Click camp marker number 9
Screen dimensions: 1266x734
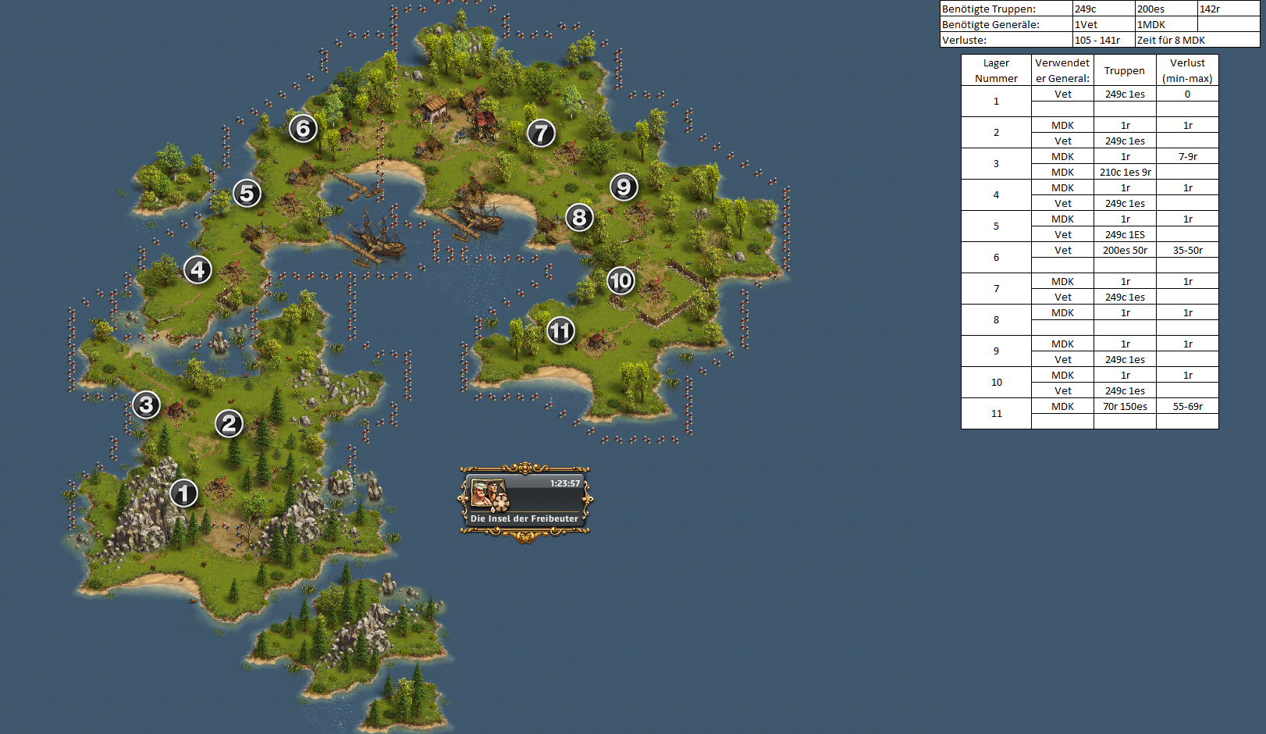tap(624, 187)
